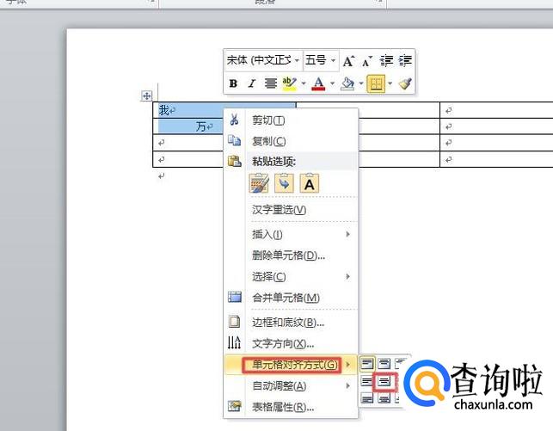553x431 pixels.
Task: Toggle the Center text alignment button
Action: pyautogui.click(x=270, y=83)
